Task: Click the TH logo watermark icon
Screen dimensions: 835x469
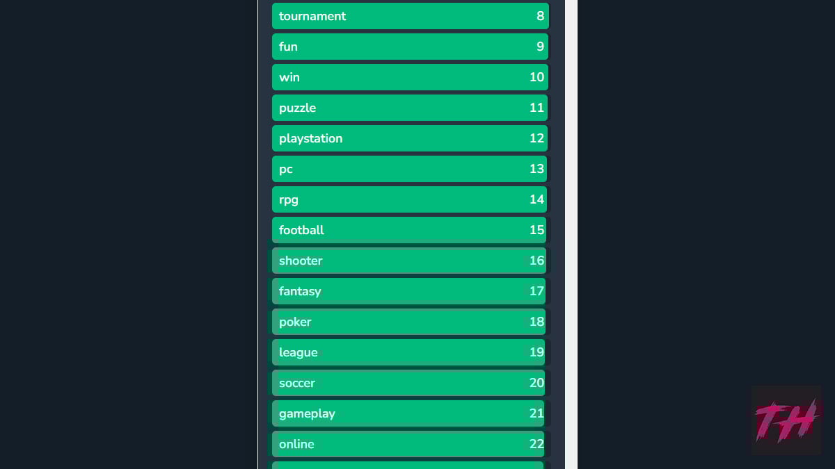Action: 786,420
